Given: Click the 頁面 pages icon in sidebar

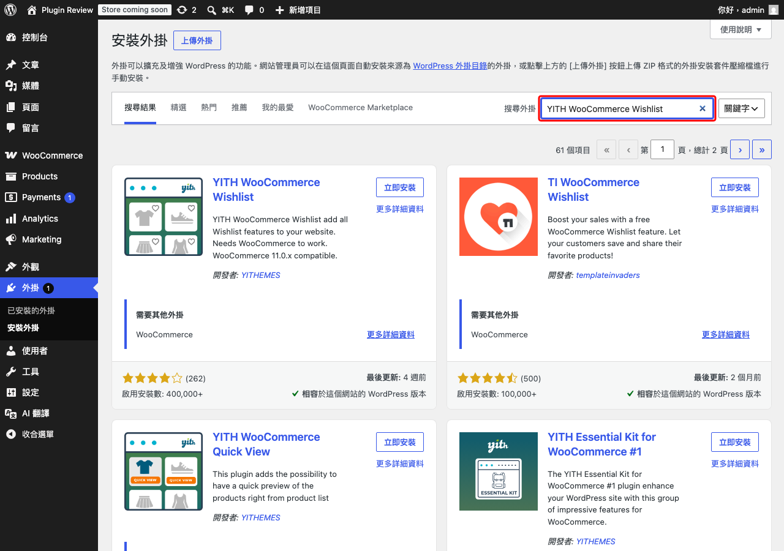Looking at the screenshot, I should 11,107.
